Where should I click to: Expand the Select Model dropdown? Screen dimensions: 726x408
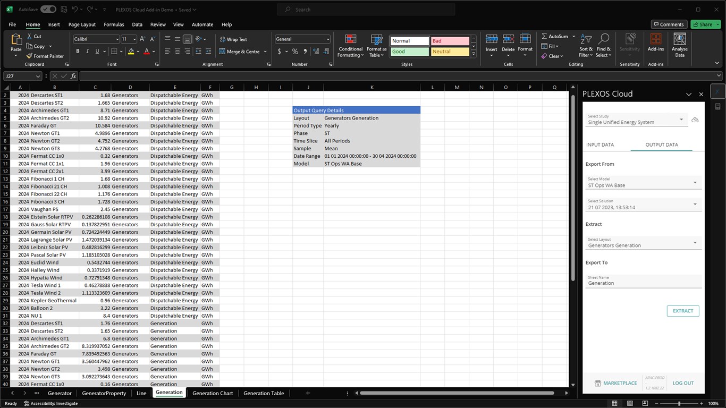pos(695,183)
